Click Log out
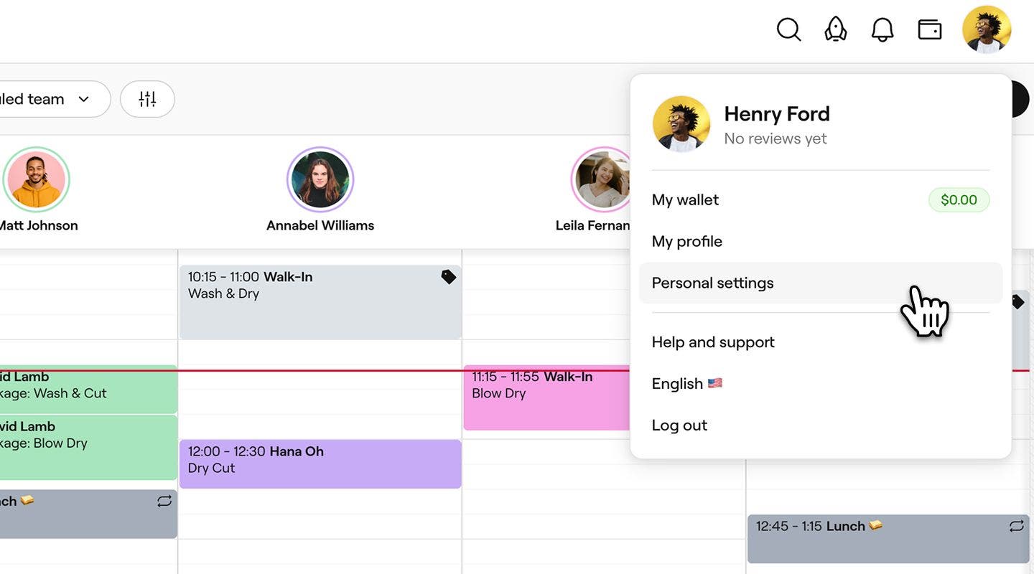Viewport: 1034px width, 574px height. [x=679, y=425]
